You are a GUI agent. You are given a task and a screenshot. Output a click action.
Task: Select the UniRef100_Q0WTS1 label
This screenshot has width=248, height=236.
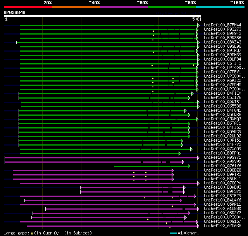click(x=222, y=102)
